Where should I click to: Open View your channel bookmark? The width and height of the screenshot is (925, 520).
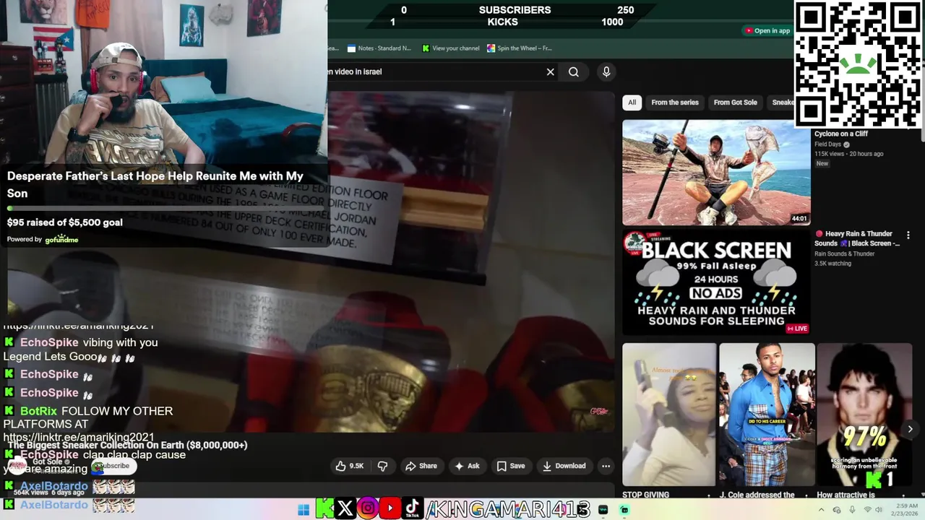pyautogui.click(x=450, y=48)
